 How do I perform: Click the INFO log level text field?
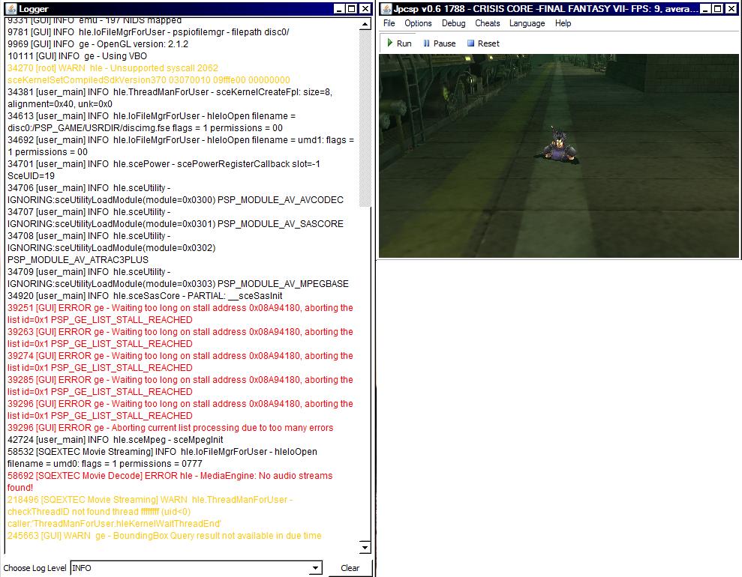(189, 568)
